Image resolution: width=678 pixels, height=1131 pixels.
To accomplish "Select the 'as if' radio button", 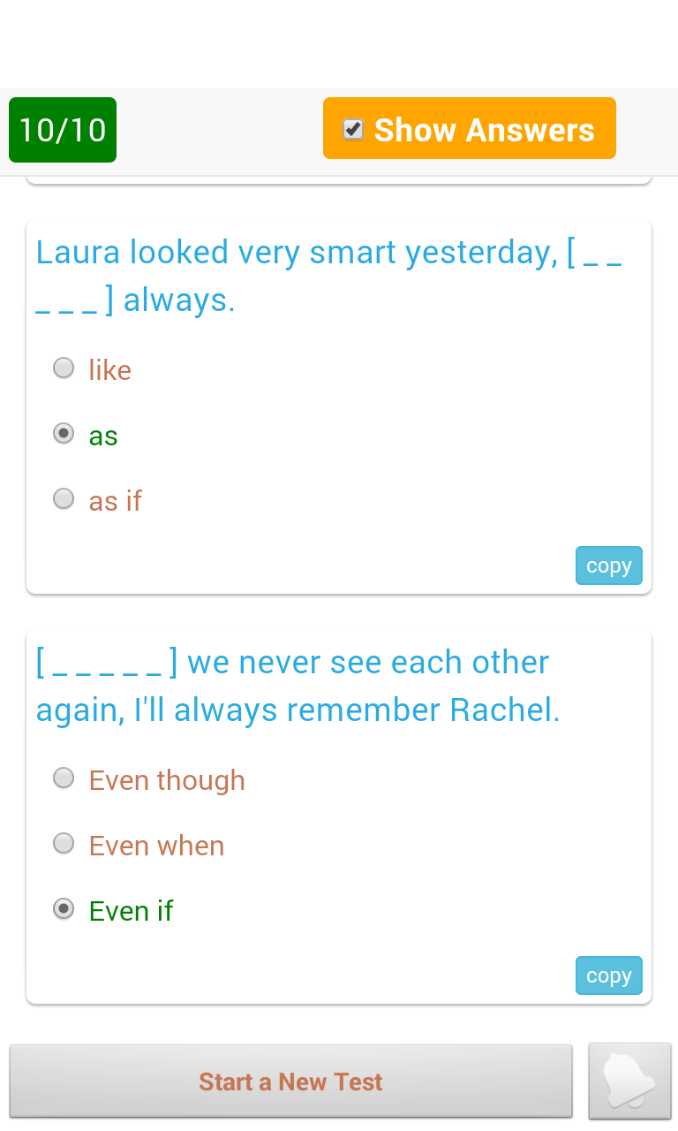I will tap(64, 499).
